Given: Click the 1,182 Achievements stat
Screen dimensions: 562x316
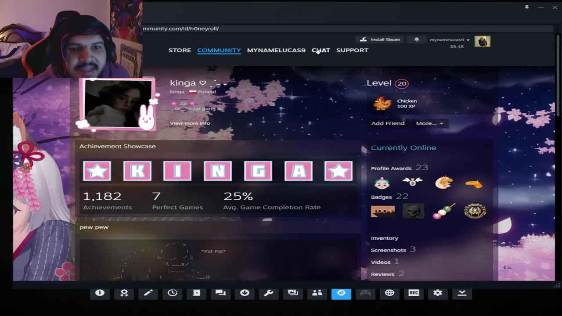Looking at the screenshot, I should tap(107, 201).
